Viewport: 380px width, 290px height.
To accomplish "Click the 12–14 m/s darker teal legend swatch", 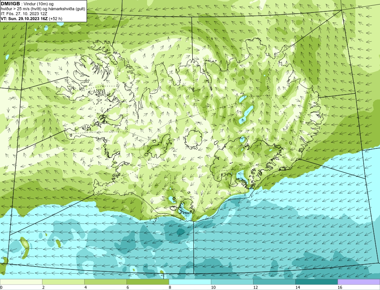I will (274, 282).
